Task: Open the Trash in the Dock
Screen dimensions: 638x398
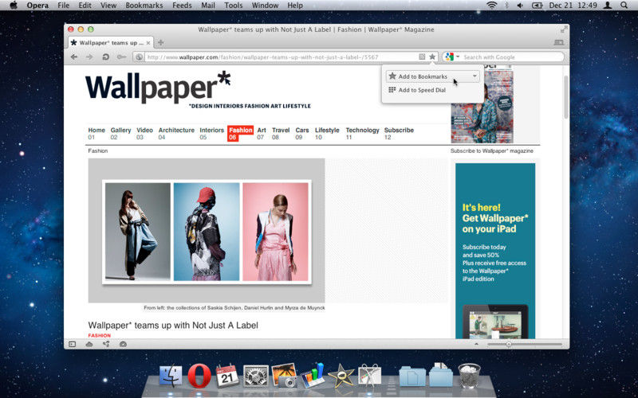Action: tap(469, 375)
